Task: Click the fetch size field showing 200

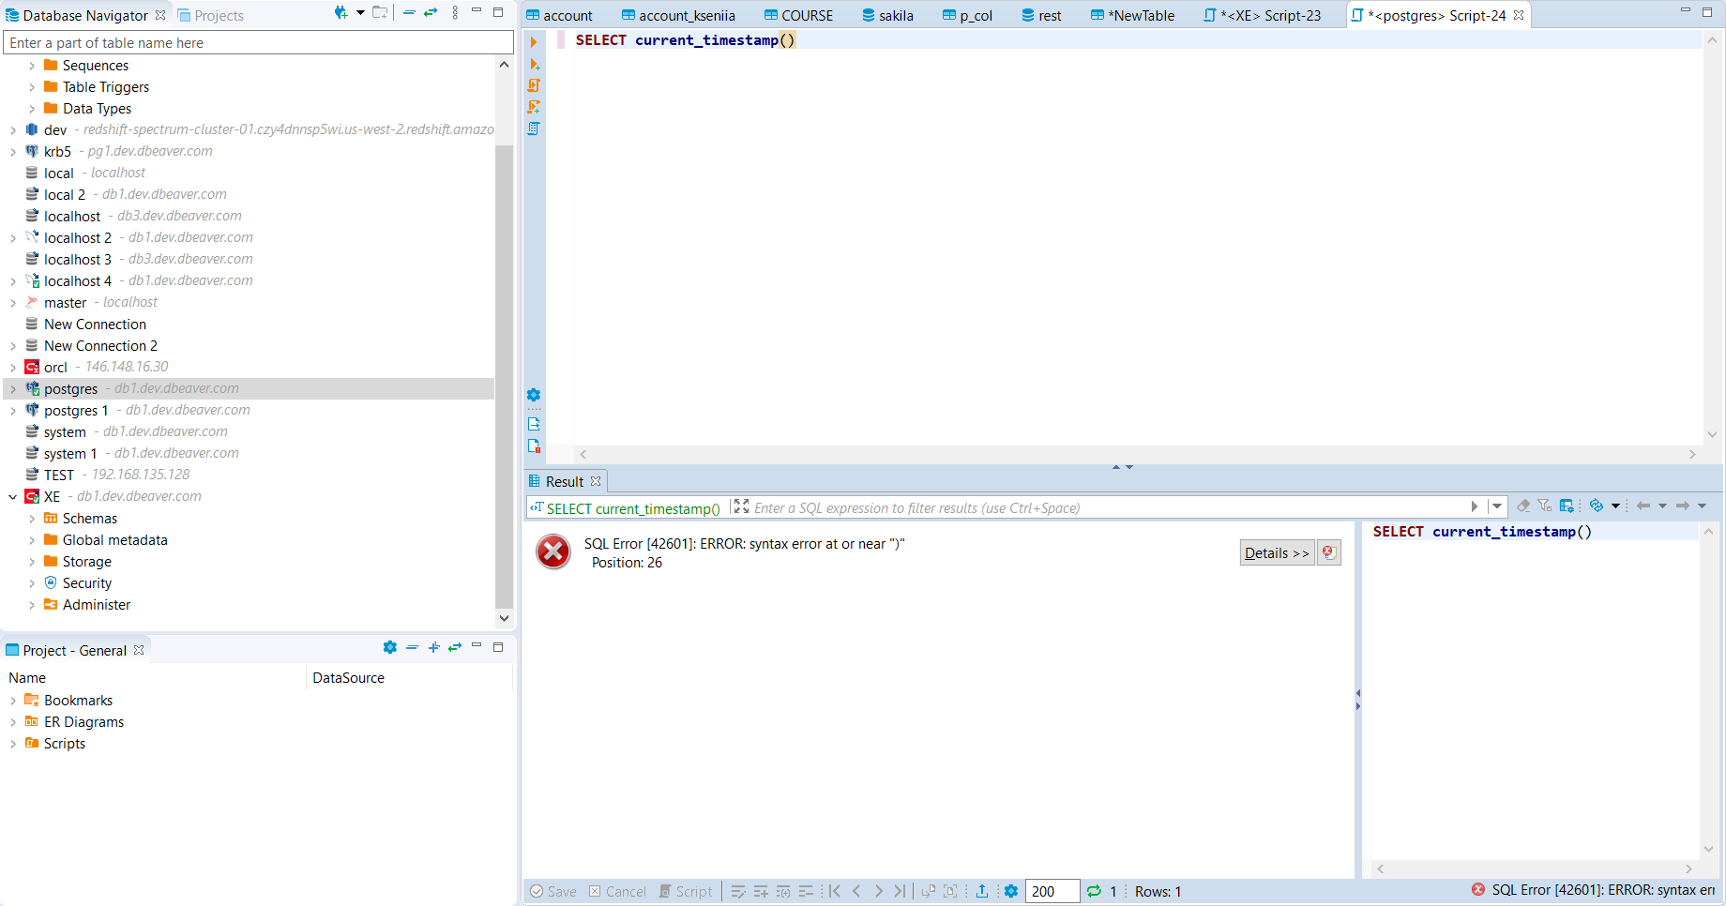Action: (x=1051, y=891)
